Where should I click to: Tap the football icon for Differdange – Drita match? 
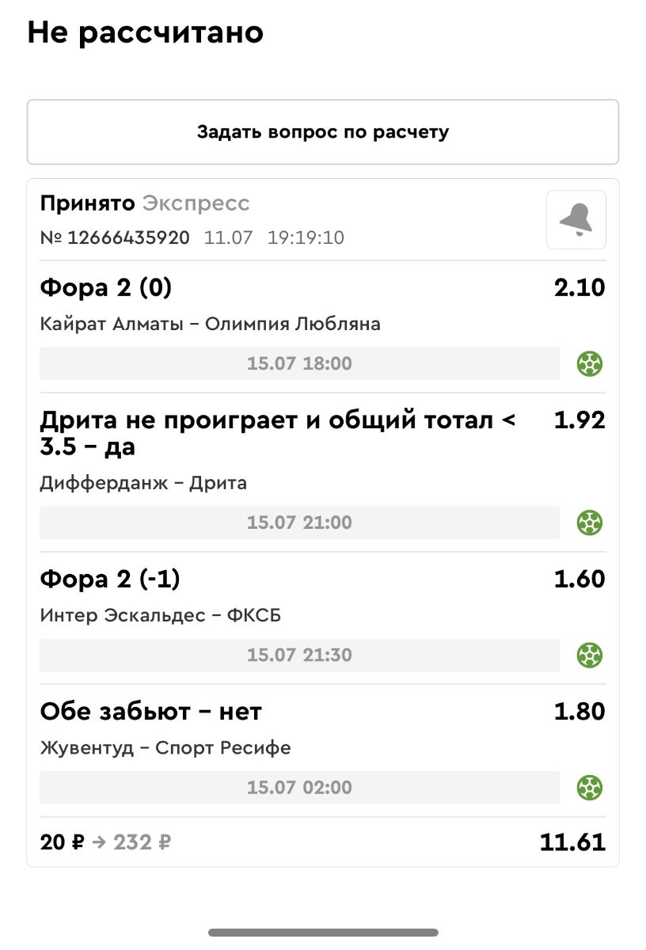click(x=590, y=522)
